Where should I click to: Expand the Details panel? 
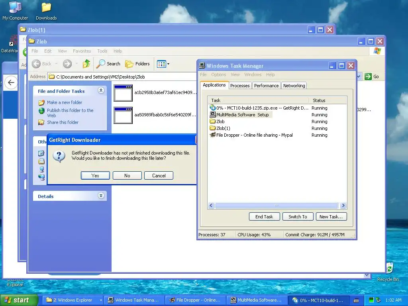[x=101, y=196]
